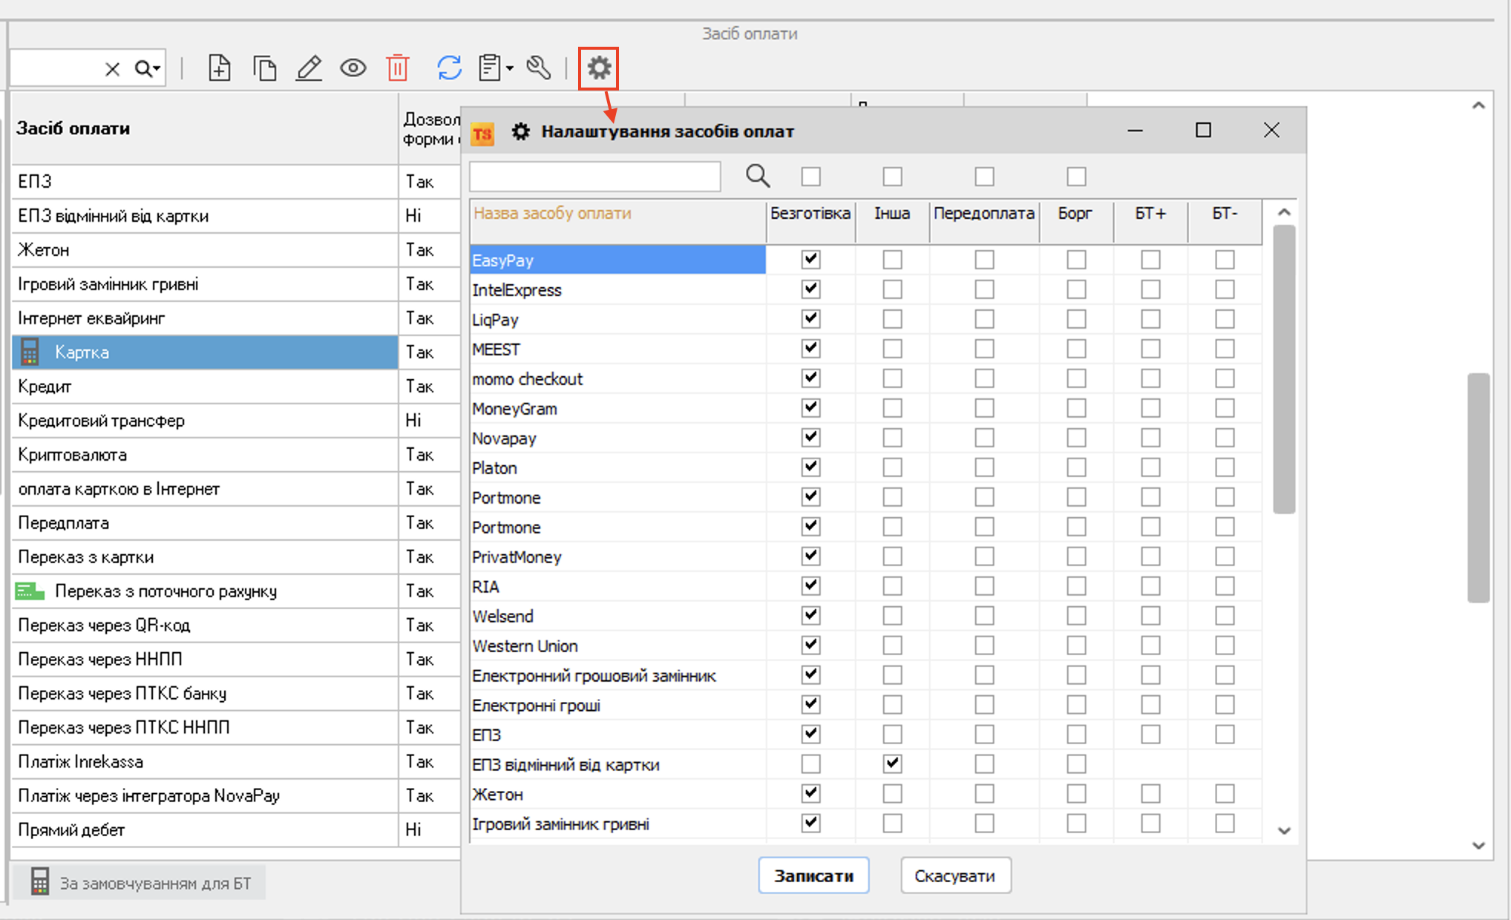The image size is (1511, 920).
Task: Sort by Назва засобу оплати column header
Action: click(x=552, y=214)
